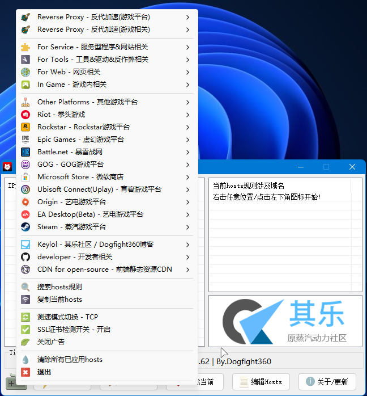The width and height of the screenshot is (367, 396).
Task: Click the red app icon in title bar
Action: (x=7, y=167)
